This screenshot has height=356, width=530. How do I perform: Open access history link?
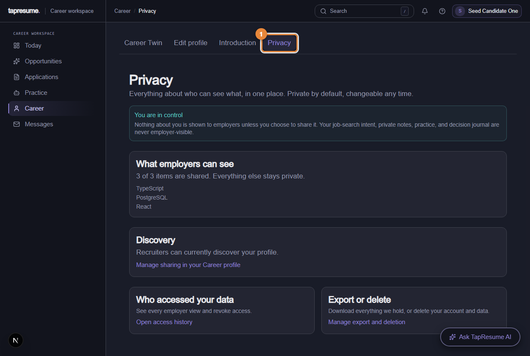point(164,322)
